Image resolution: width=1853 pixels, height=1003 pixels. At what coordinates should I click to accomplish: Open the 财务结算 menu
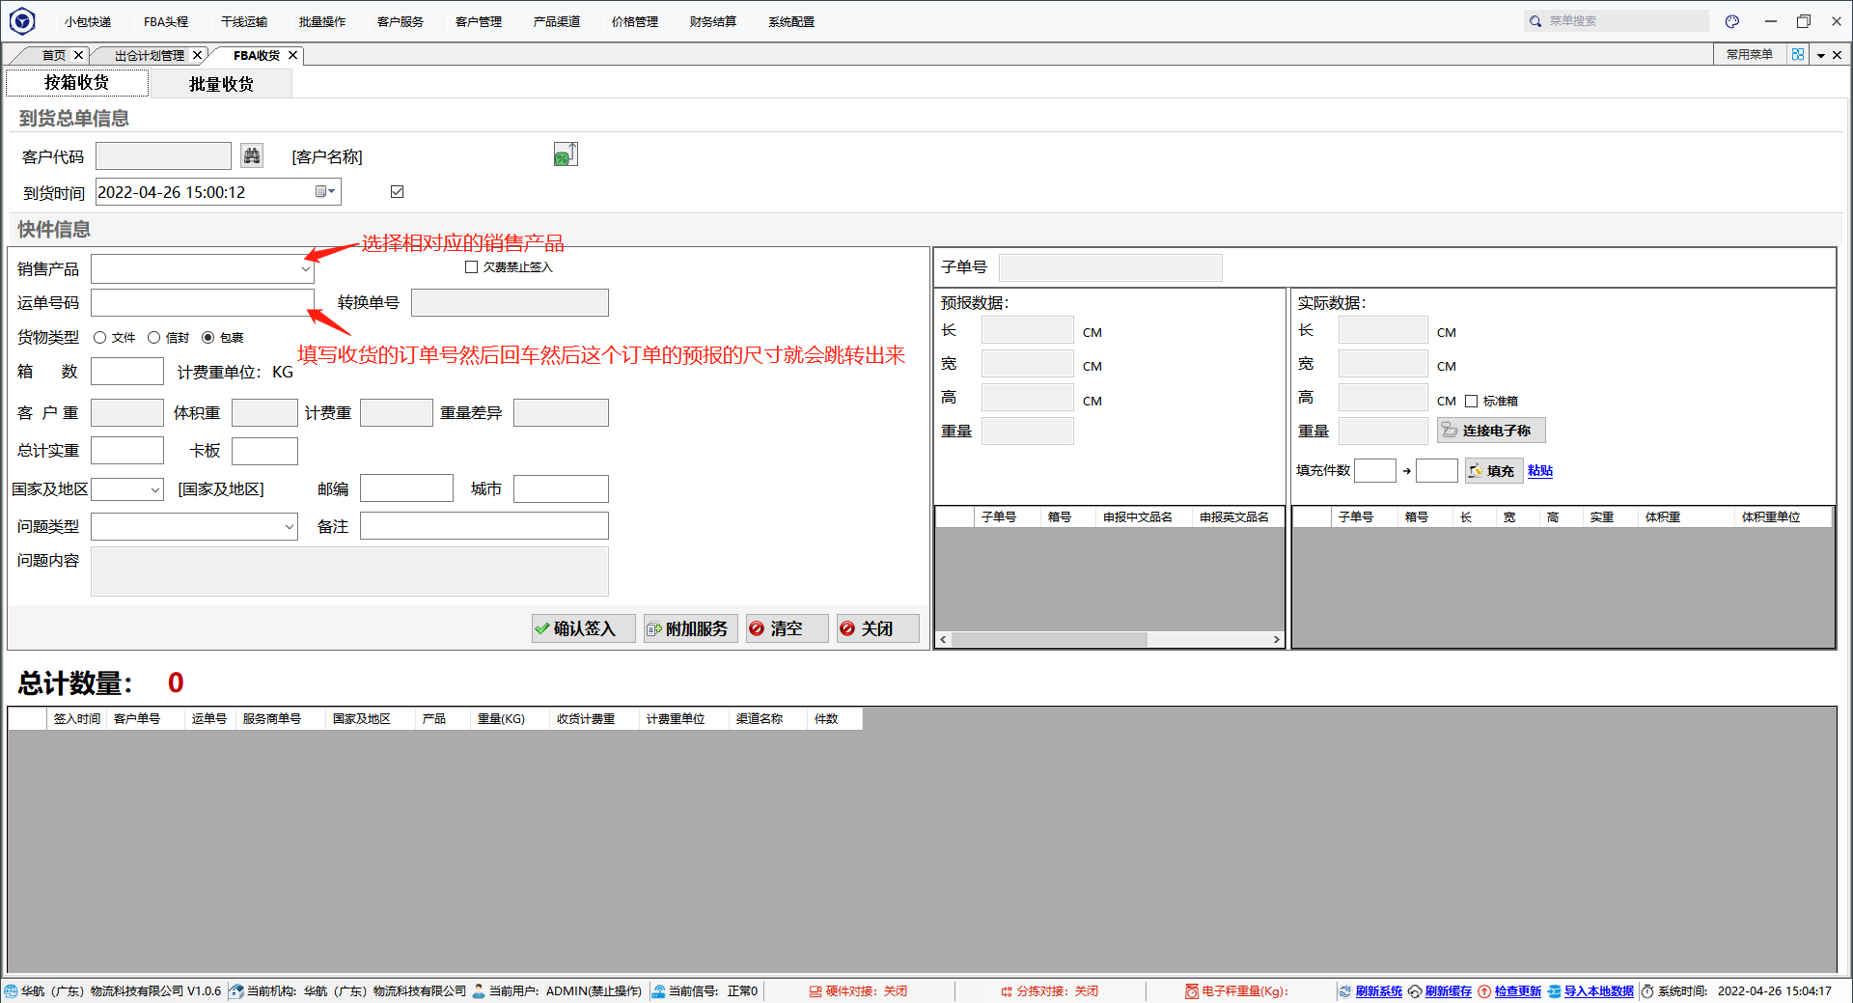pos(713,21)
